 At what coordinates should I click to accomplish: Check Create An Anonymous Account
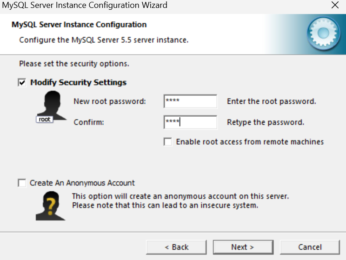tap(22, 183)
